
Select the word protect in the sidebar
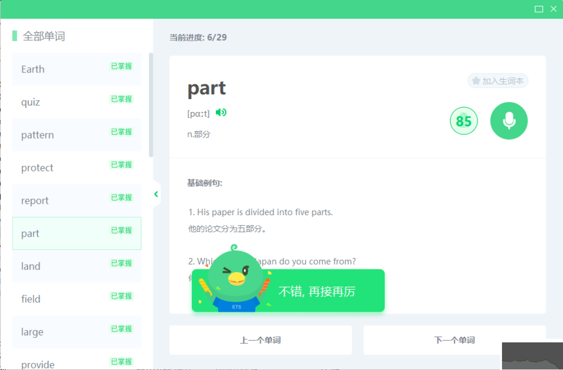(37, 167)
